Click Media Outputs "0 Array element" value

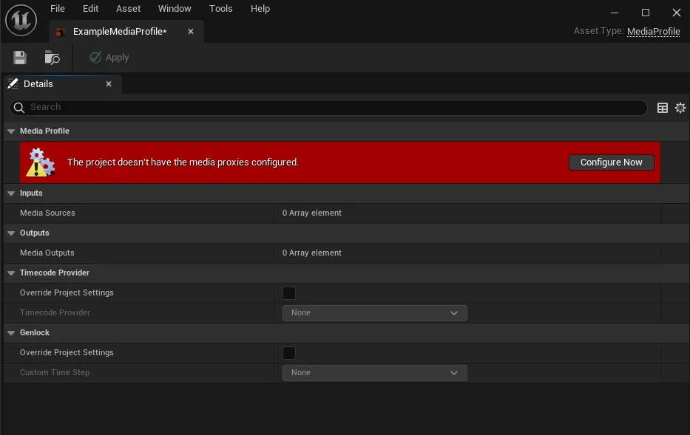pos(312,253)
